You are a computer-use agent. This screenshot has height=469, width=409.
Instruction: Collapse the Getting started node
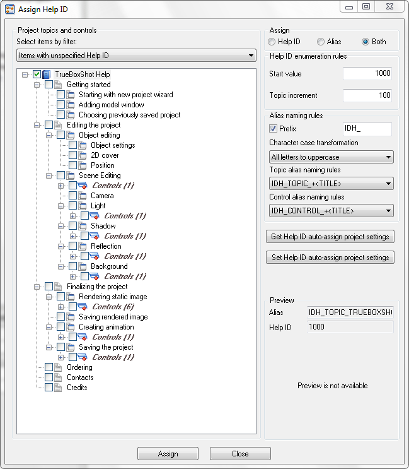37,85
